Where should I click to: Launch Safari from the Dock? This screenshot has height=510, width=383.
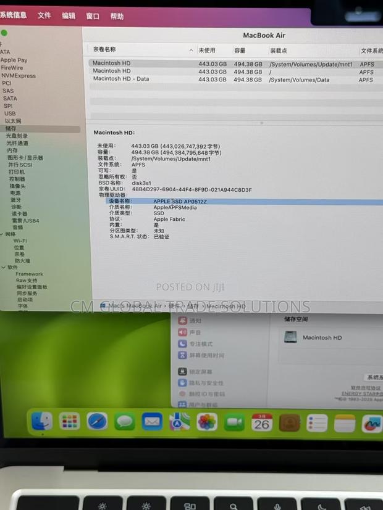click(x=97, y=421)
